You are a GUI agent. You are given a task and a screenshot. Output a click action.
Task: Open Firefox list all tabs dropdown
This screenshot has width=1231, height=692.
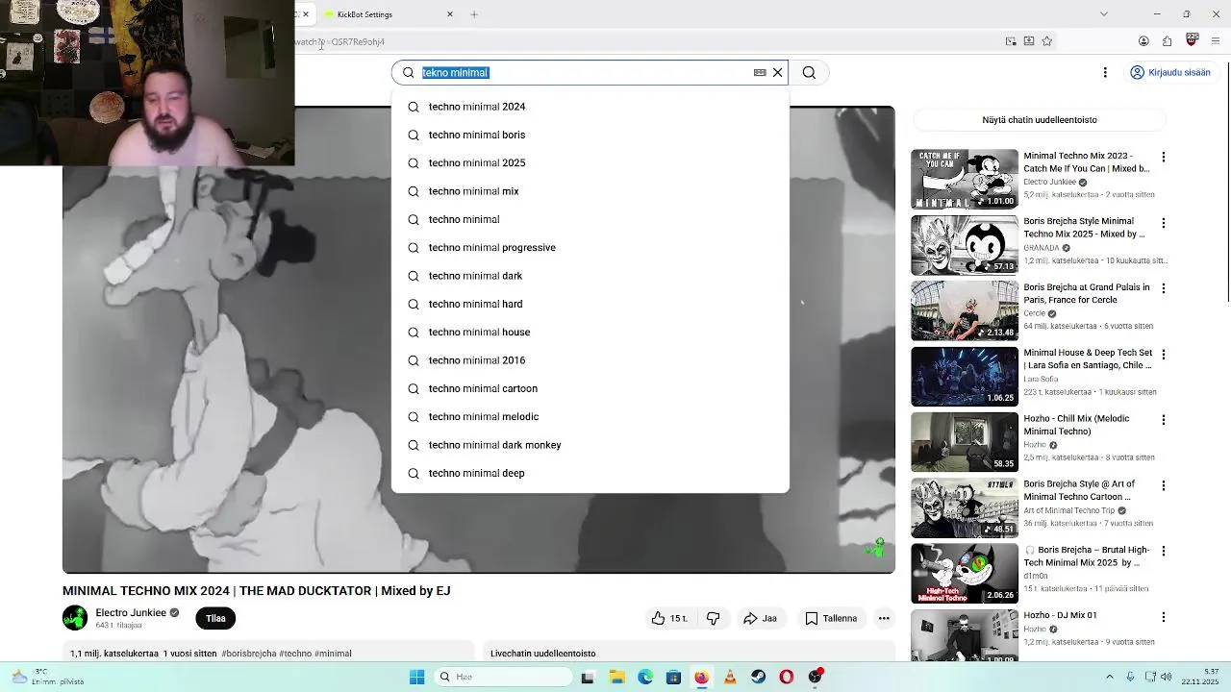[1104, 13]
